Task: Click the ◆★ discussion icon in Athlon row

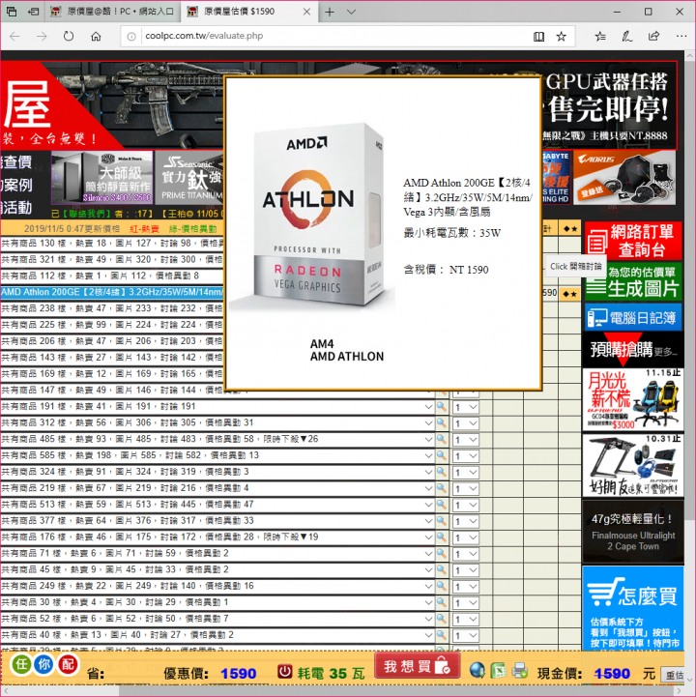Action: [x=569, y=294]
